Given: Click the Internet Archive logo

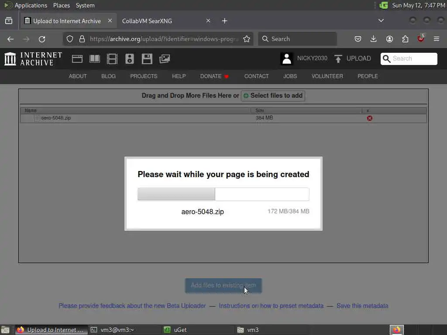Looking at the screenshot, I should tap(33, 59).
